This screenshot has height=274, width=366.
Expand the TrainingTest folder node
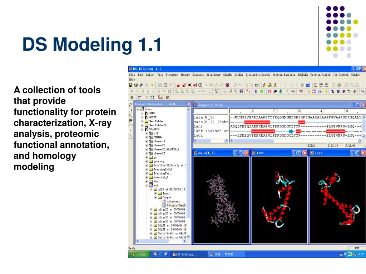tap(146, 173)
